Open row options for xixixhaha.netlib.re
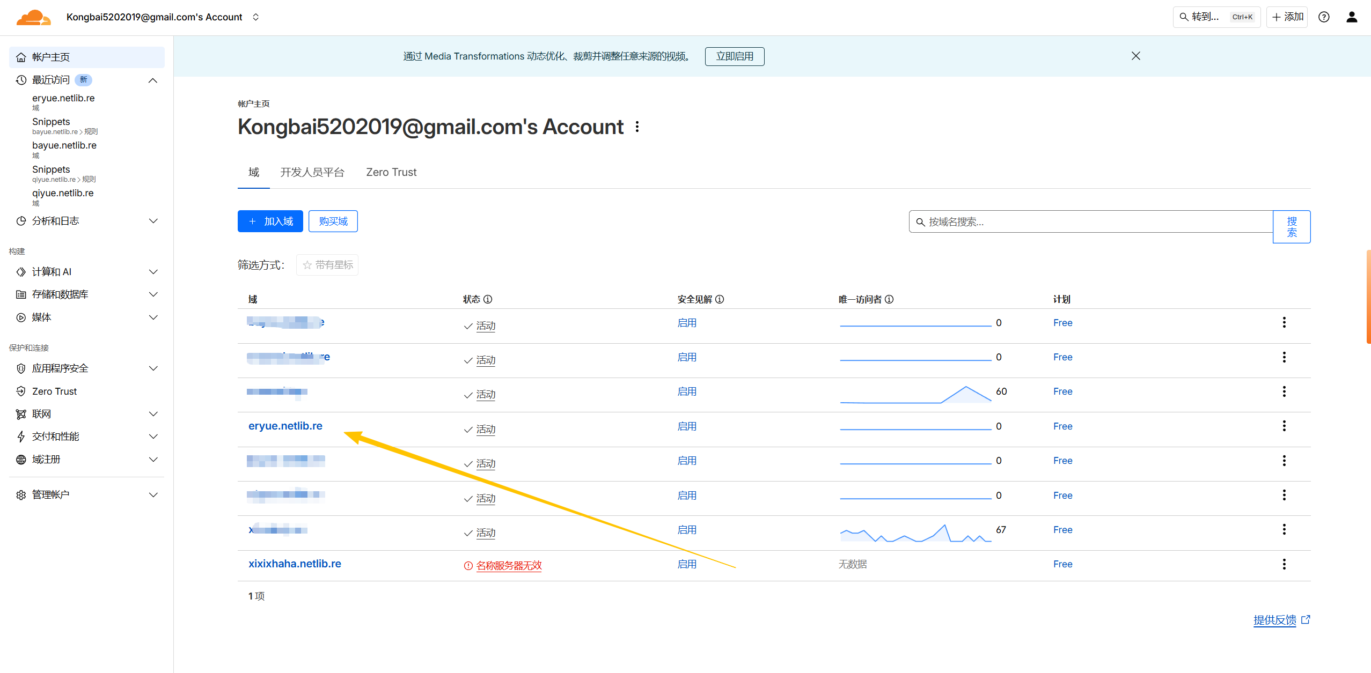This screenshot has height=673, width=1371. pyautogui.click(x=1284, y=564)
